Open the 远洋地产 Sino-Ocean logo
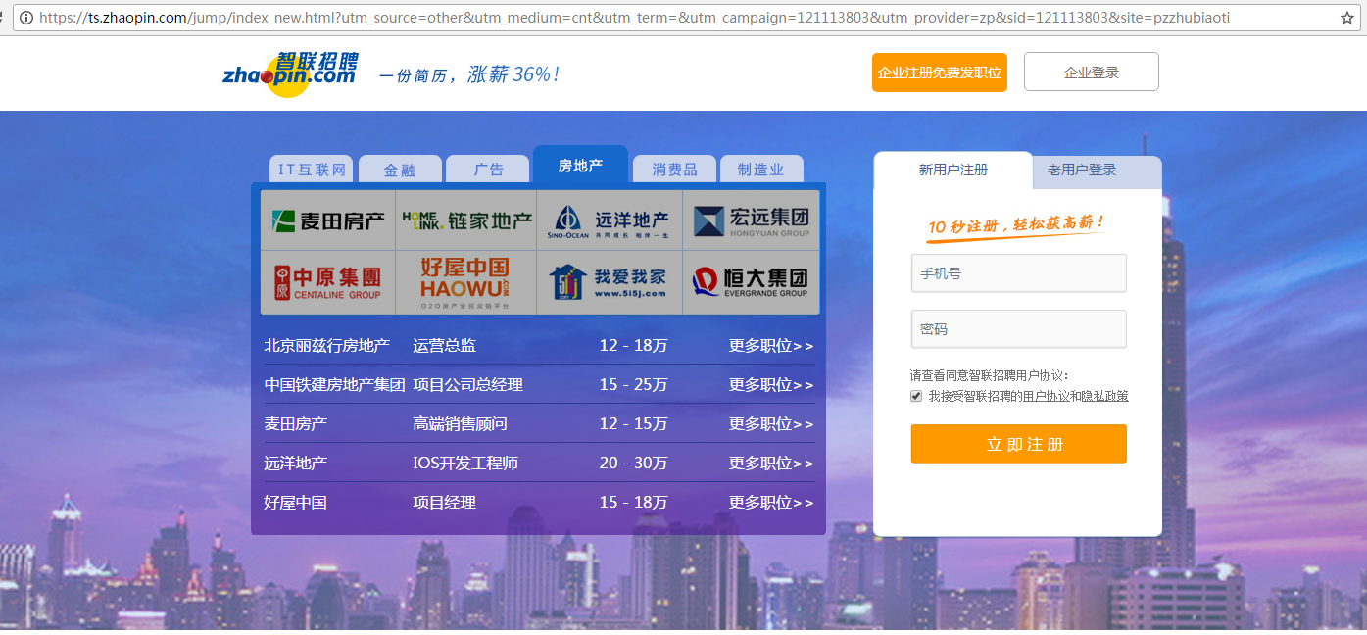Viewport: 1367px width, 635px height. [610, 220]
